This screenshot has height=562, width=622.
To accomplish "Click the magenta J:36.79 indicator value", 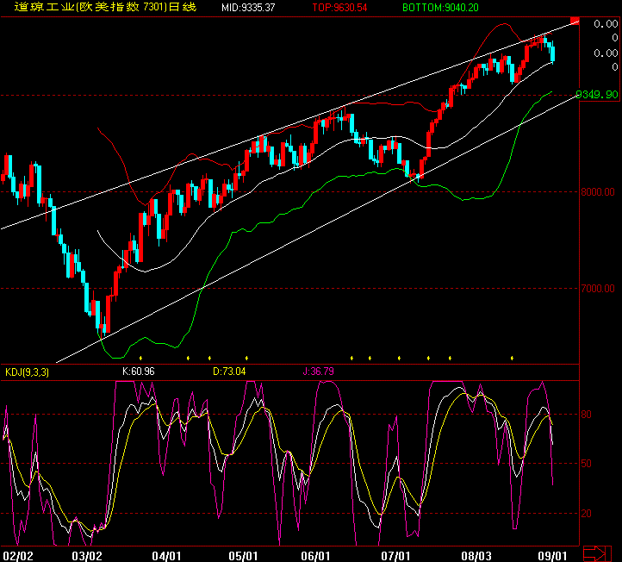I will (x=319, y=372).
